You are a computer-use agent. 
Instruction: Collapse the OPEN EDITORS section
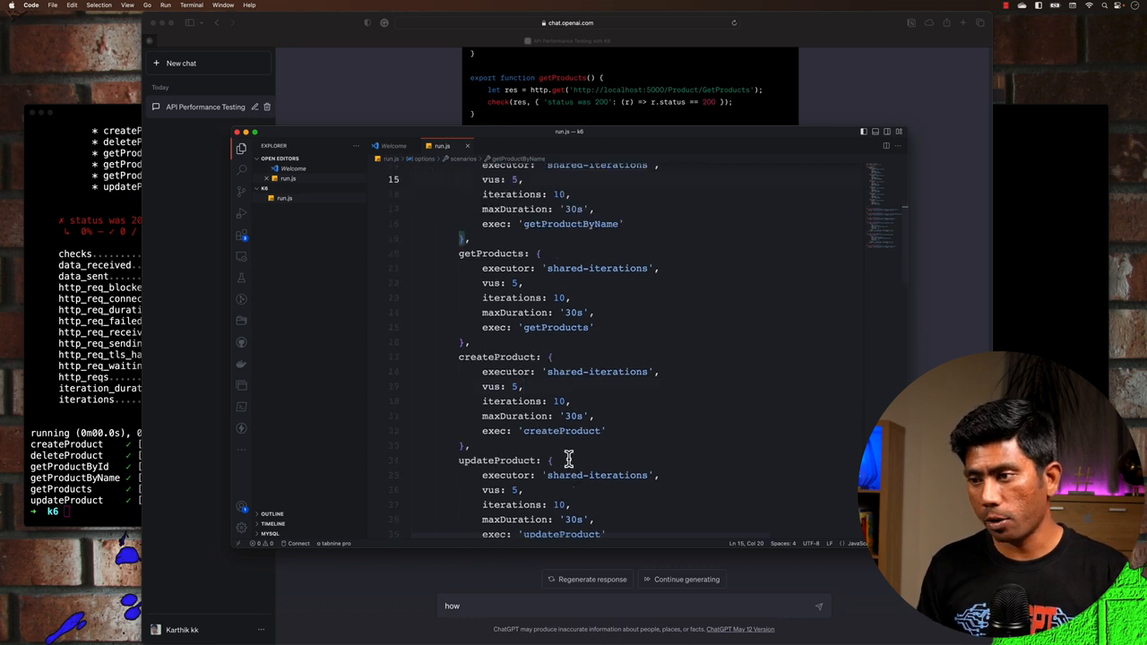pos(280,159)
